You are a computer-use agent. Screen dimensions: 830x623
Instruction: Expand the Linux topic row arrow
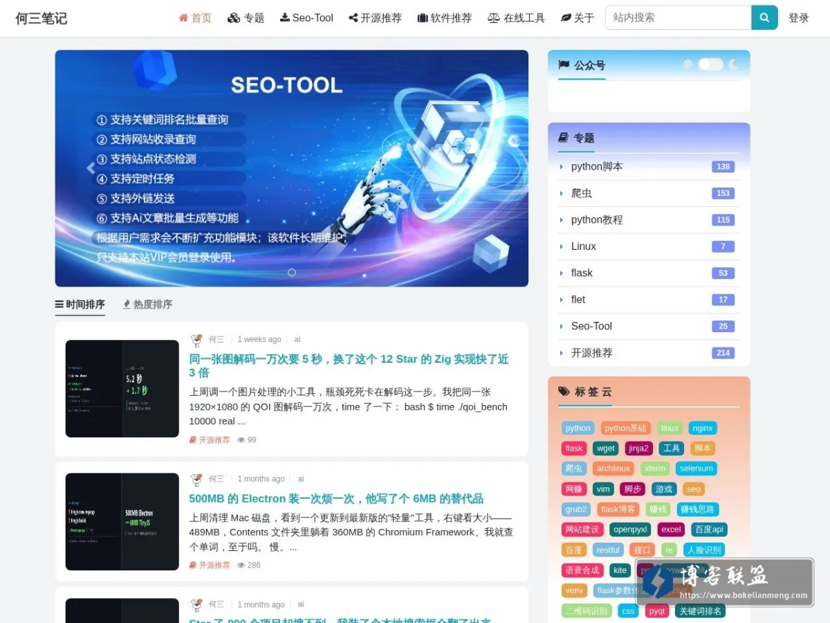click(x=561, y=246)
